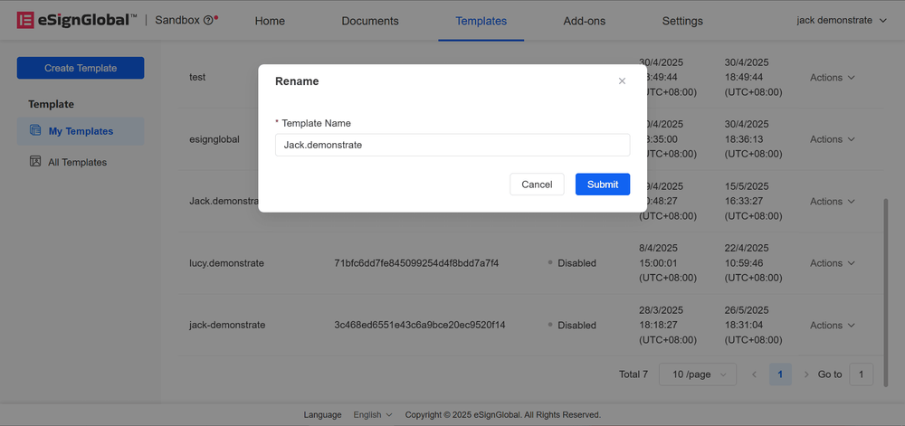Image resolution: width=905 pixels, height=426 pixels.
Task: Go to the next page arrow
Action: 806,374
